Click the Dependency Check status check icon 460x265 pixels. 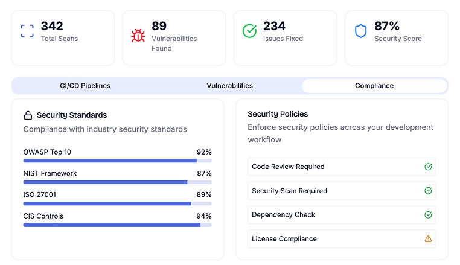pos(428,215)
